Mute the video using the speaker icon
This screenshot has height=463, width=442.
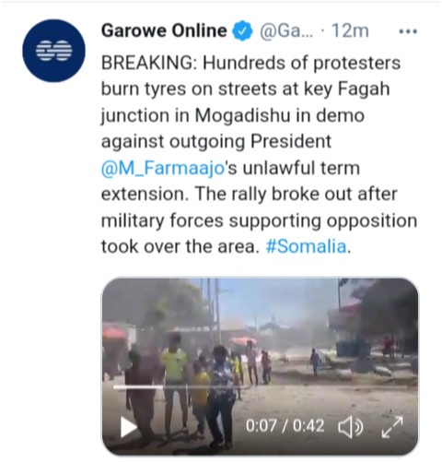[x=351, y=427]
